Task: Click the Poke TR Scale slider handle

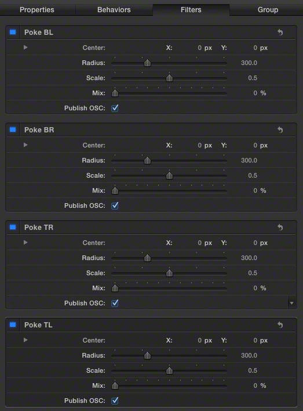Action: 169,273
